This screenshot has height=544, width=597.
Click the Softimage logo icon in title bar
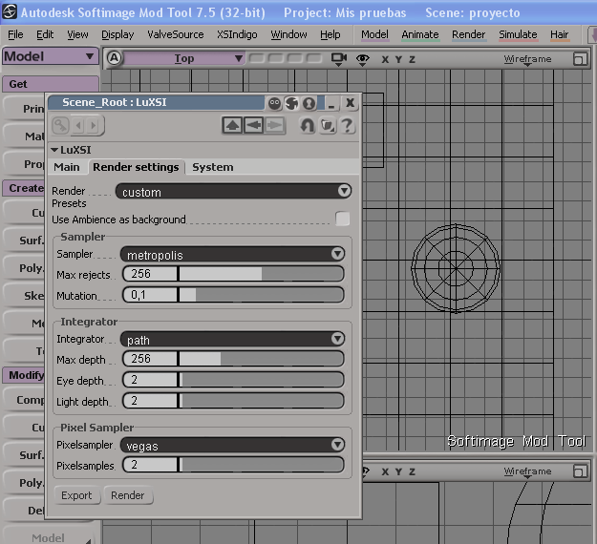tap(10, 12)
